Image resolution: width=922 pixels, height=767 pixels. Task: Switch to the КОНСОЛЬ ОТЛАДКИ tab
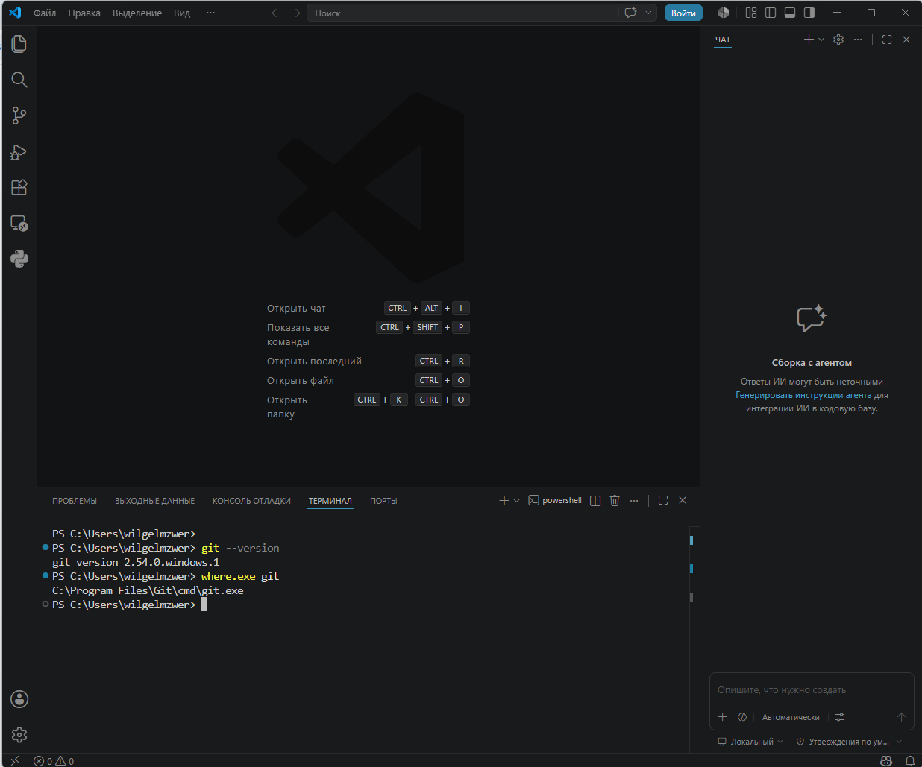[251, 501]
